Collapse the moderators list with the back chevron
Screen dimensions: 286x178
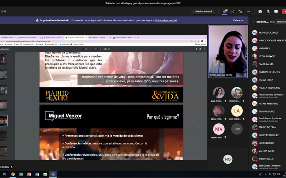click(x=253, y=22)
